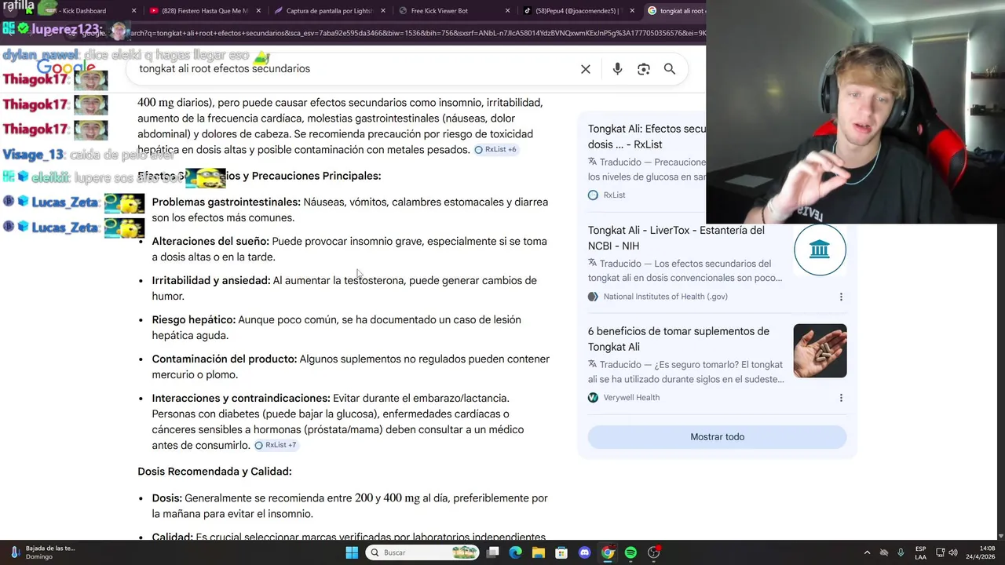Open Microsoft Store from taskbar

[561, 552]
